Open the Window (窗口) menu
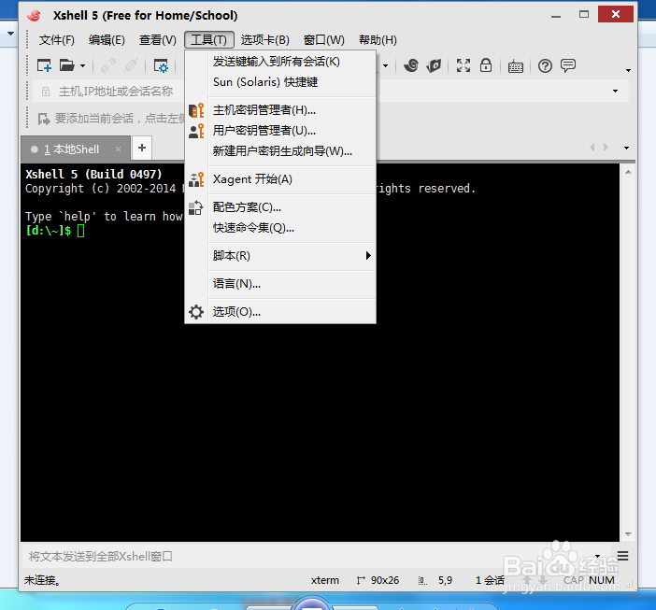 point(324,40)
